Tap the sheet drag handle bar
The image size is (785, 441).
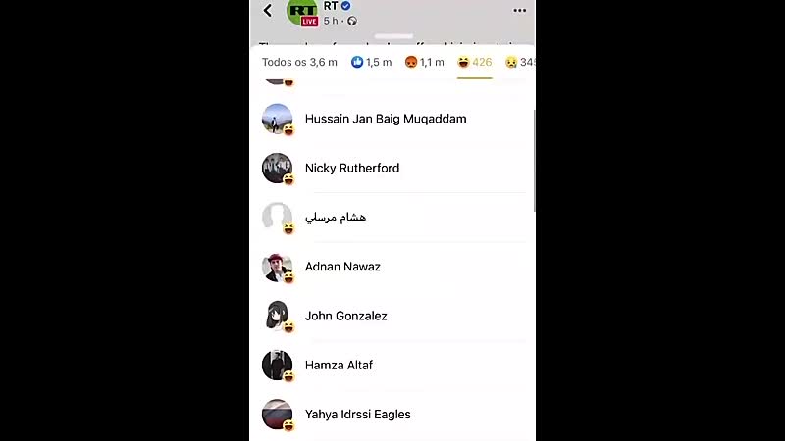click(x=394, y=36)
